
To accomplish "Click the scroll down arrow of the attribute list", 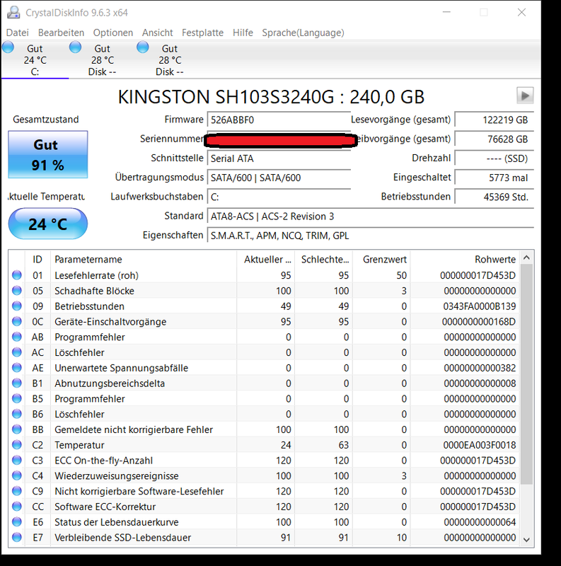I will [x=526, y=540].
